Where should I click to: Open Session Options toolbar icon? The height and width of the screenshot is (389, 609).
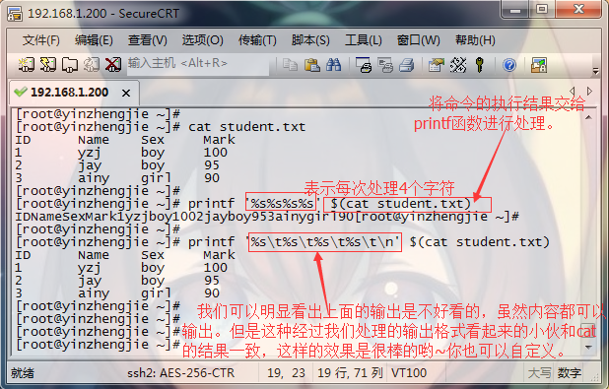point(437,65)
